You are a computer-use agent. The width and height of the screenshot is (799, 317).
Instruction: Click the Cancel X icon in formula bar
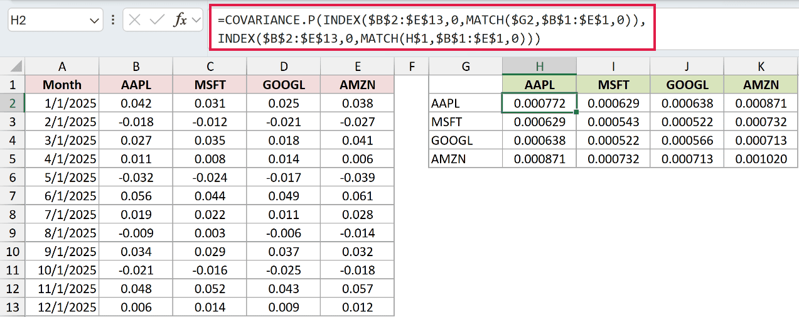134,20
